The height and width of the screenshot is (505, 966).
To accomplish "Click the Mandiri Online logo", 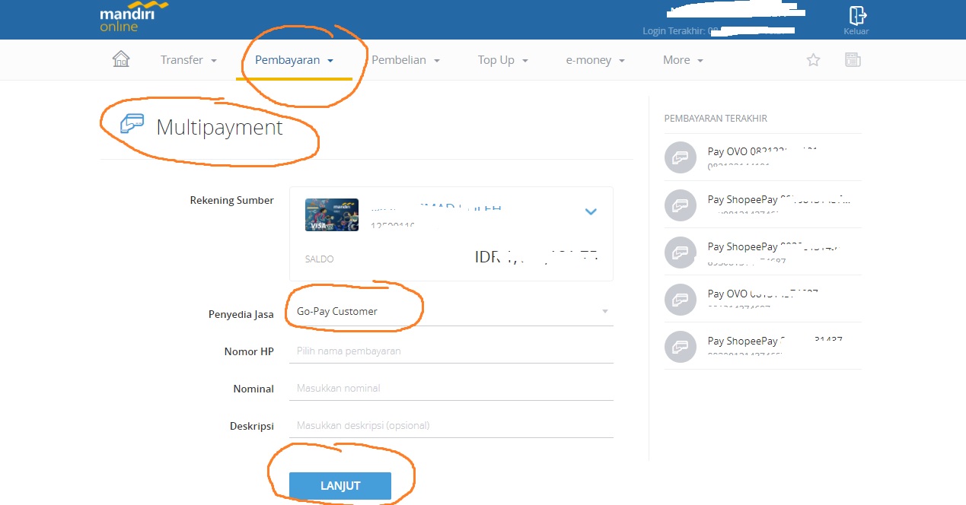I will click(x=132, y=17).
